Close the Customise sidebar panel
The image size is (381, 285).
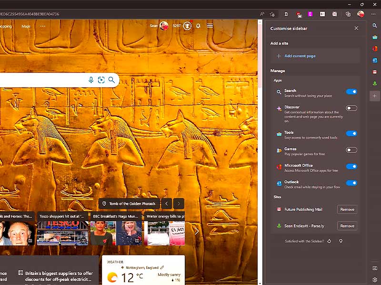(x=356, y=28)
